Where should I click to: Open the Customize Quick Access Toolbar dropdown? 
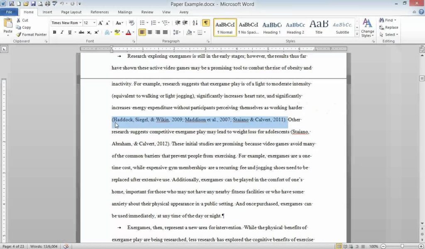tap(79, 4)
